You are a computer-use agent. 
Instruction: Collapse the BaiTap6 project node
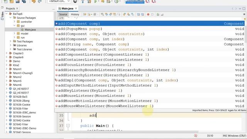coord(7,14)
